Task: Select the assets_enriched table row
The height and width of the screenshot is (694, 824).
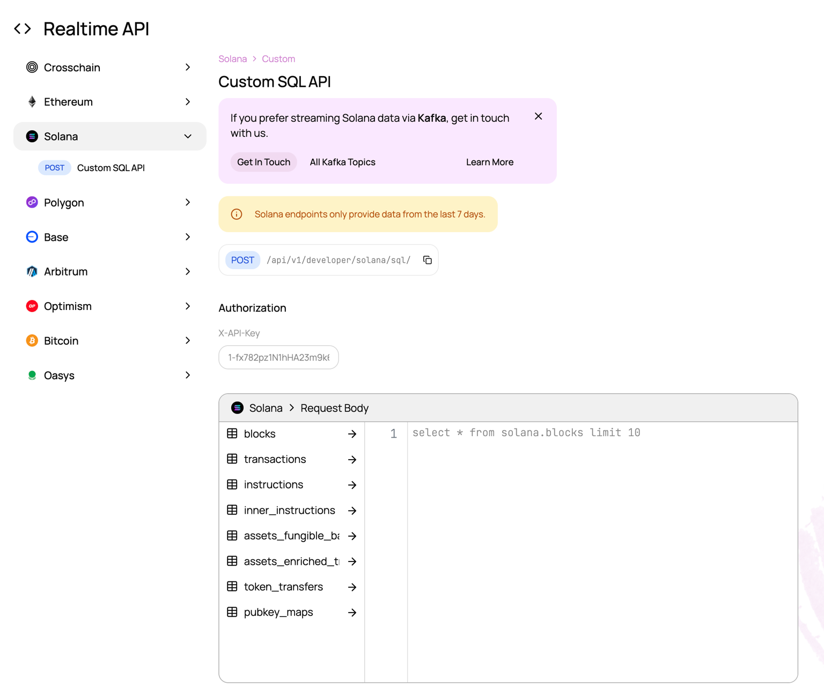Action: click(292, 562)
